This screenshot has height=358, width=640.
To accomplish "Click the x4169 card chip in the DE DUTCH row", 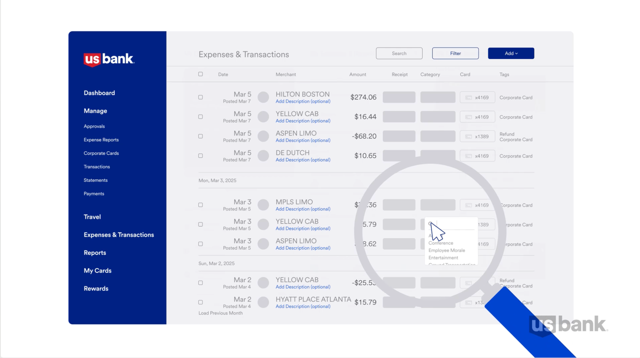I will [477, 156].
